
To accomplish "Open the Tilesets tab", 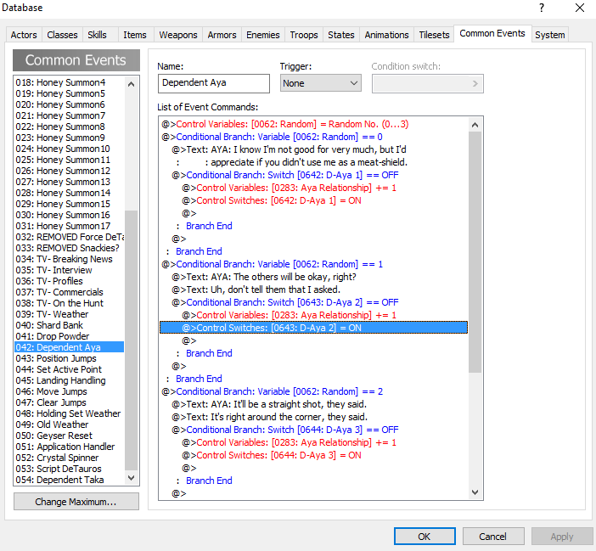I will tap(434, 35).
